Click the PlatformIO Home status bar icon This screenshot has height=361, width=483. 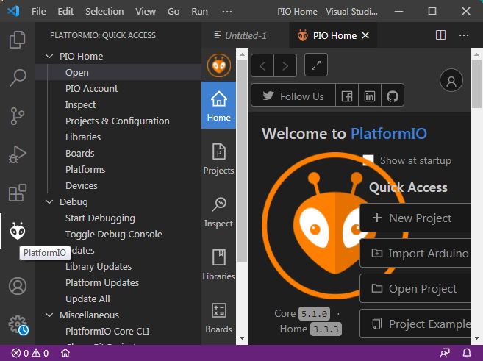pyautogui.click(x=65, y=353)
